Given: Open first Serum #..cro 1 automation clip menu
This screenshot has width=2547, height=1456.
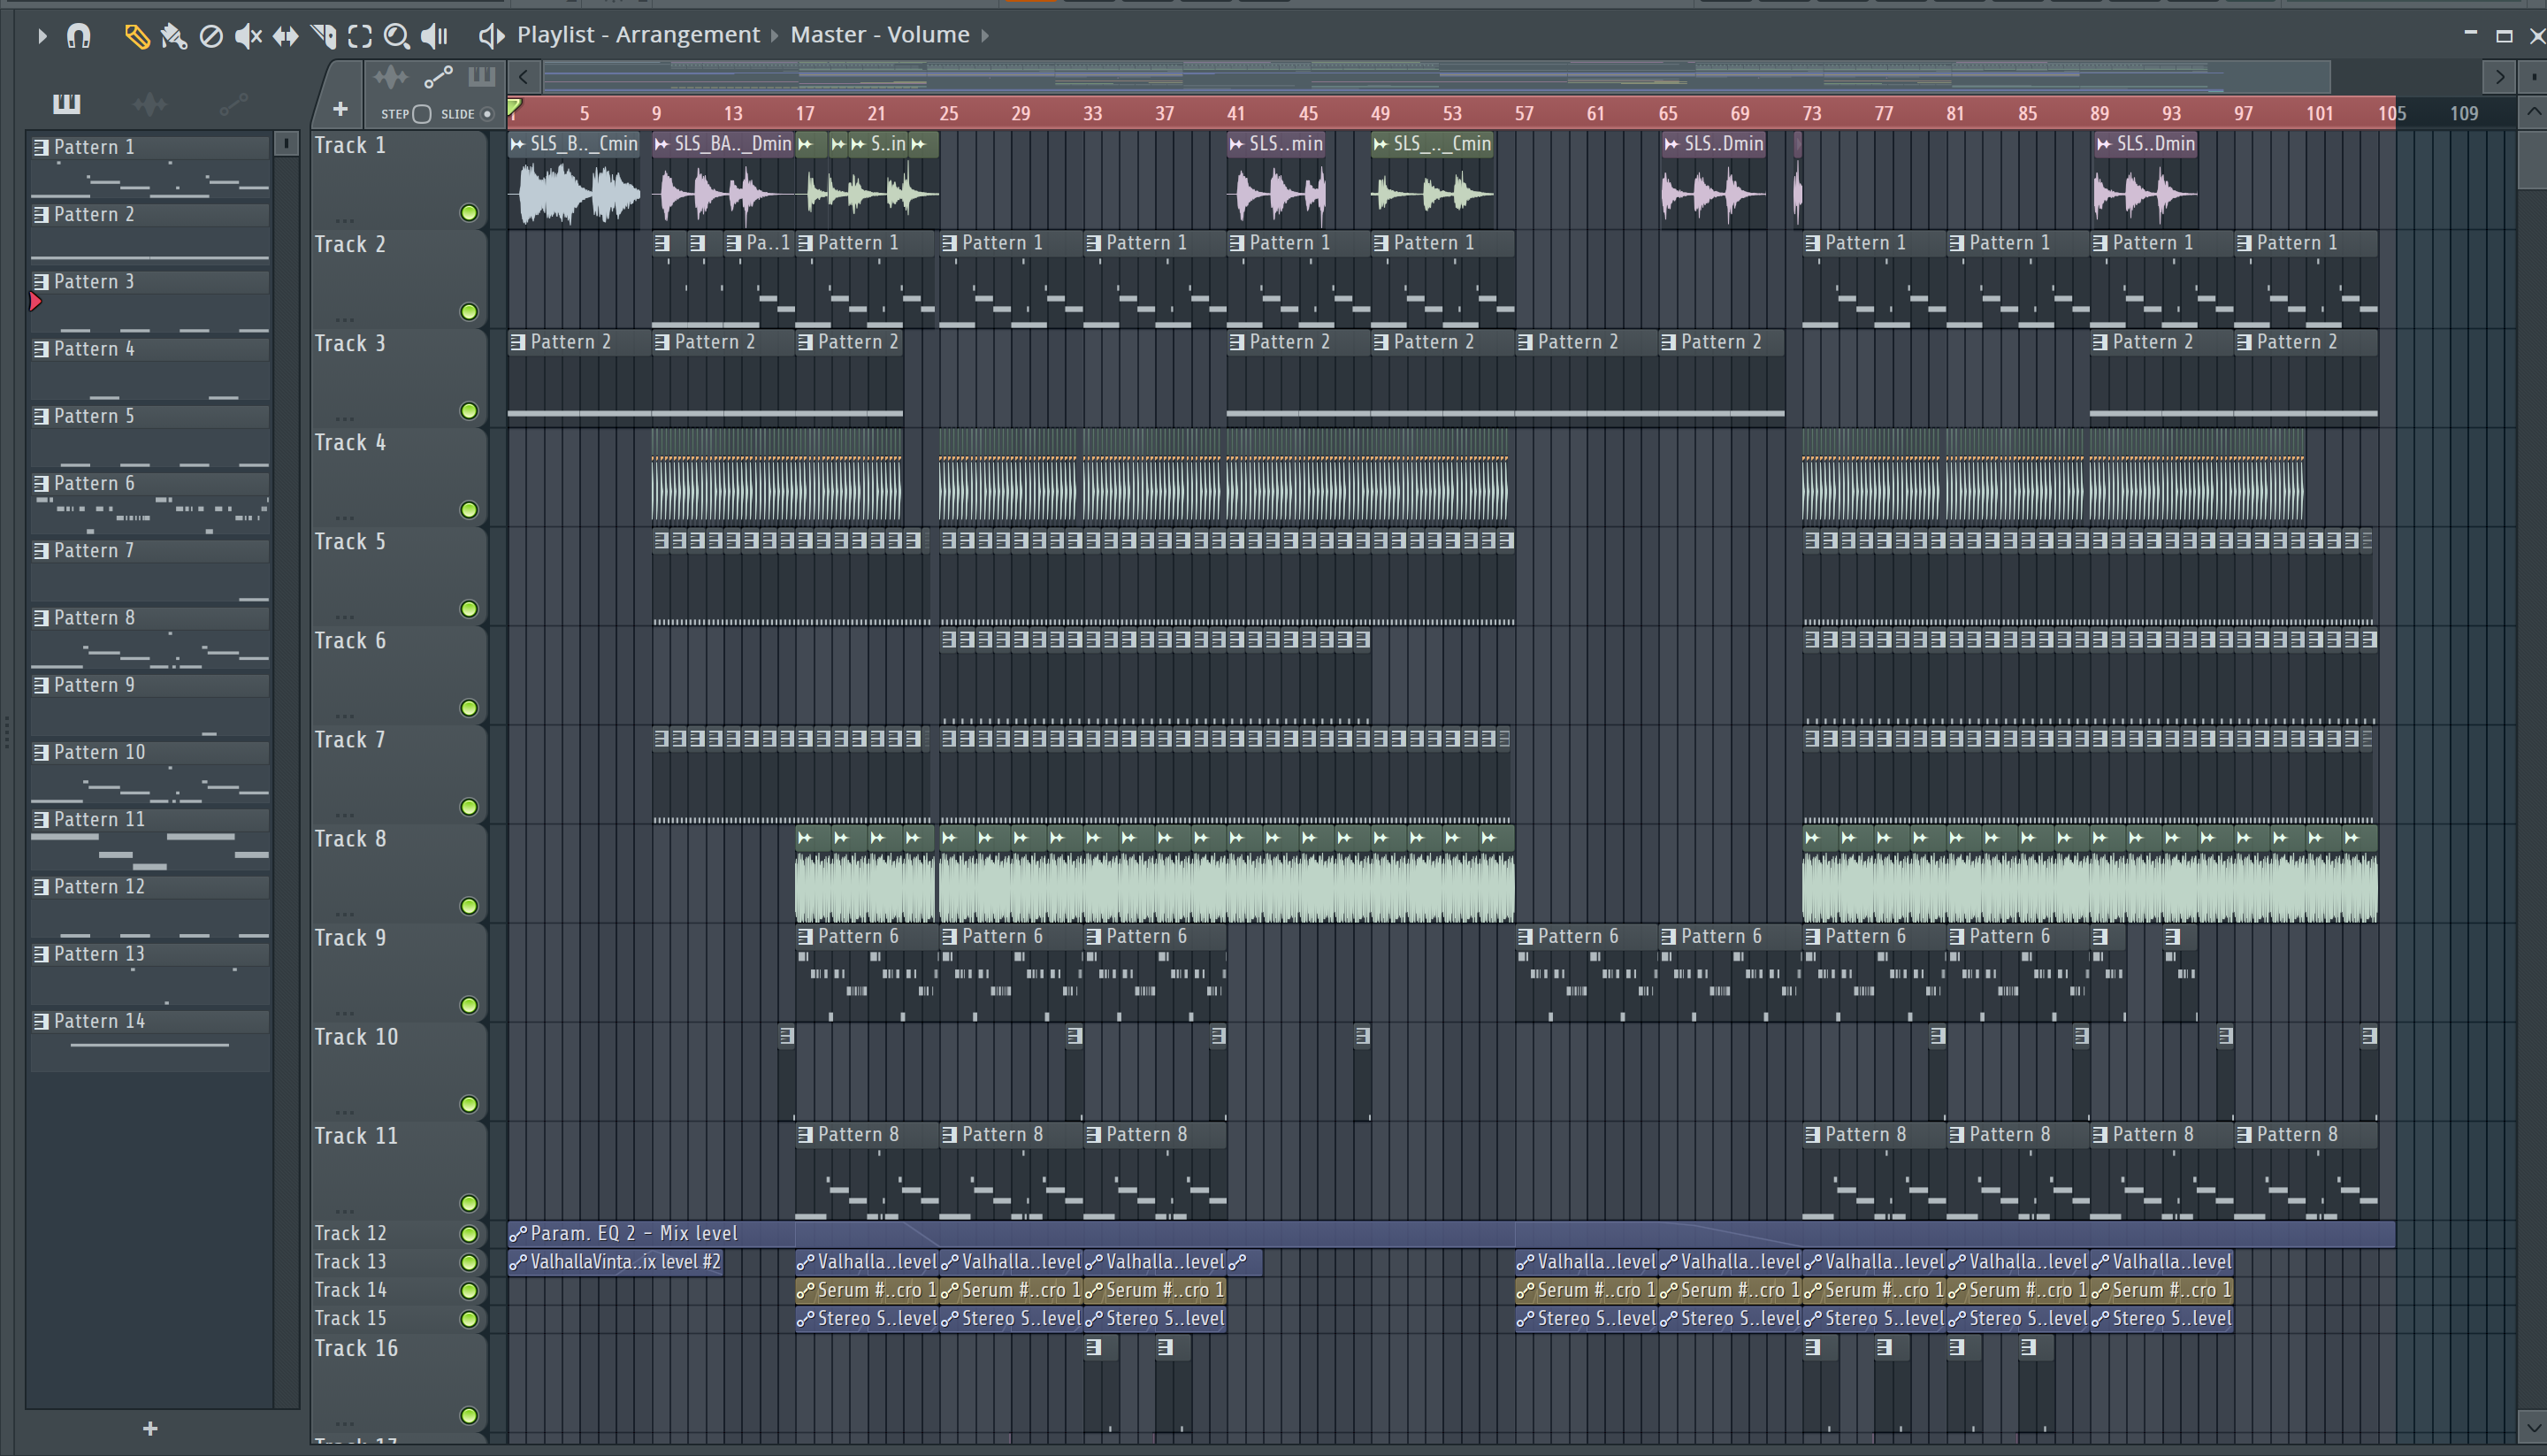Looking at the screenshot, I should click(x=806, y=1290).
